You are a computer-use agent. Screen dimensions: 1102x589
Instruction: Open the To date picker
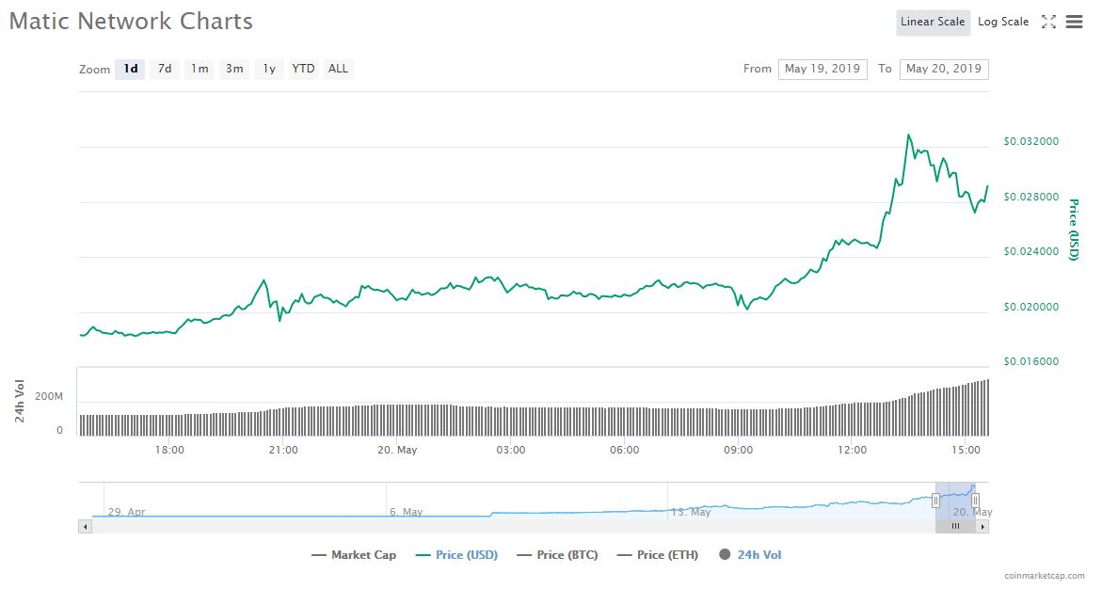(x=944, y=69)
